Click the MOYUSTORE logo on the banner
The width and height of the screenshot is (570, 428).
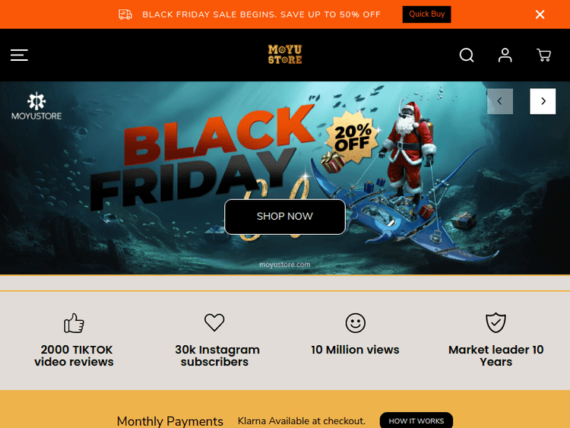(x=36, y=106)
